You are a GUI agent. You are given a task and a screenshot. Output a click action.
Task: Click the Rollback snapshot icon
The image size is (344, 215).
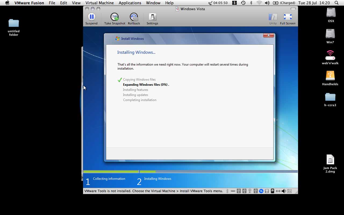(x=134, y=17)
